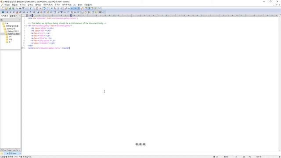Click the right arrow beside side panel tabs
Image resolution: width=281 pixels, height=158 pixels.
point(19,16)
